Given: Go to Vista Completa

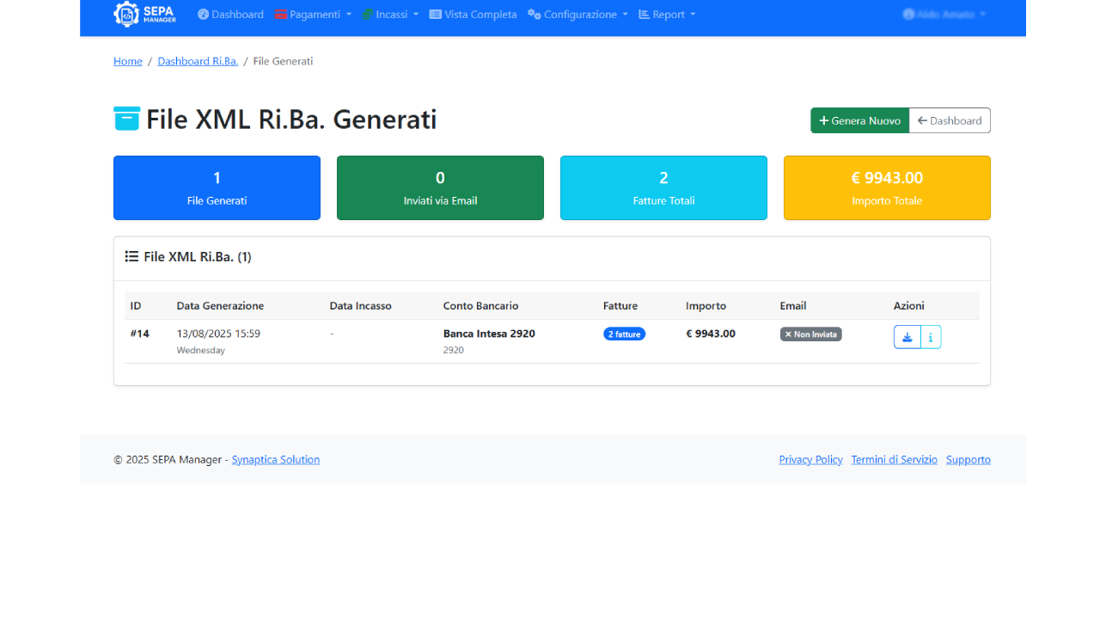Looking at the screenshot, I should 474,15.
